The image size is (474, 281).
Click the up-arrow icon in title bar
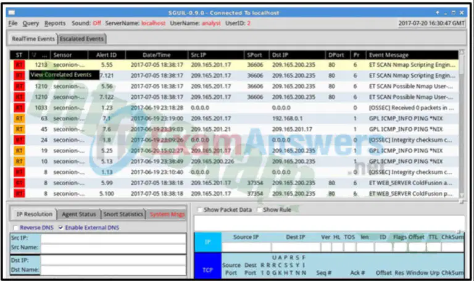[438, 13]
